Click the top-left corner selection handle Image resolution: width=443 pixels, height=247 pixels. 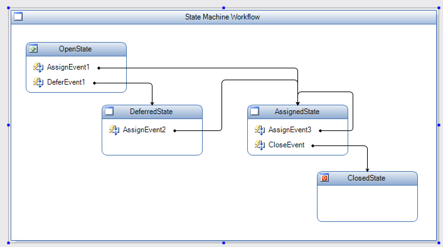[9, 8]
